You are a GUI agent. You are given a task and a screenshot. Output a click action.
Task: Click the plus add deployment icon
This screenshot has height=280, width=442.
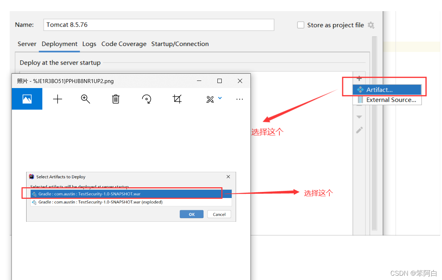(x=359, y=78)
